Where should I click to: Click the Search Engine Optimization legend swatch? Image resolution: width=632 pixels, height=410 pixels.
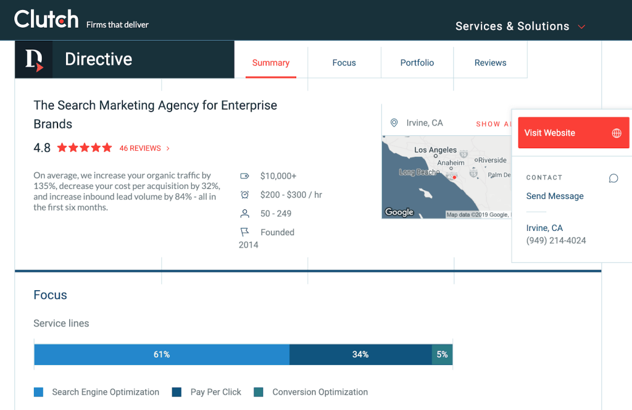[40, 391]
